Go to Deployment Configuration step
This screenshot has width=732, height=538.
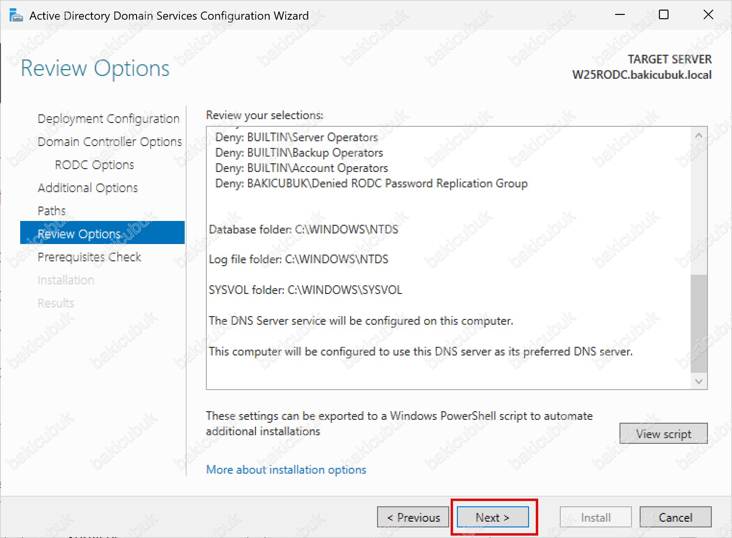click(x=109, y=119)
